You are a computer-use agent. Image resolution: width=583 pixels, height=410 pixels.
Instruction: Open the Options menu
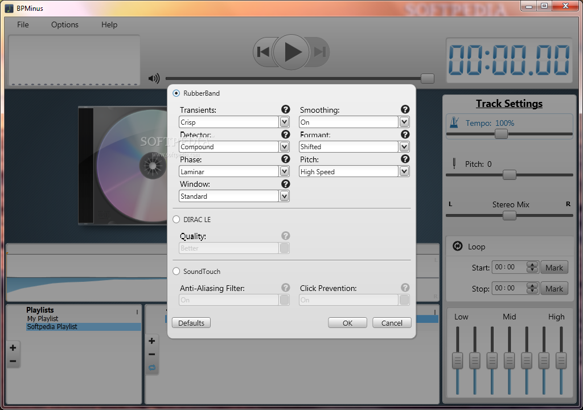[65, 24]
